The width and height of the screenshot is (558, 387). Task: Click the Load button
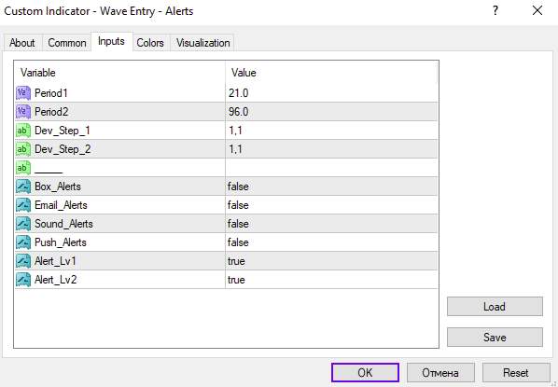pyautogui.click(x=495, y=306)
